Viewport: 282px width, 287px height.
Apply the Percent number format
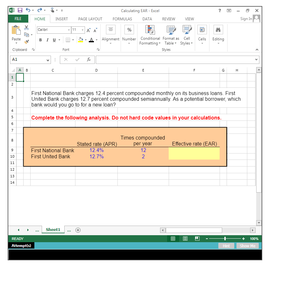click(x=129, y=29)
